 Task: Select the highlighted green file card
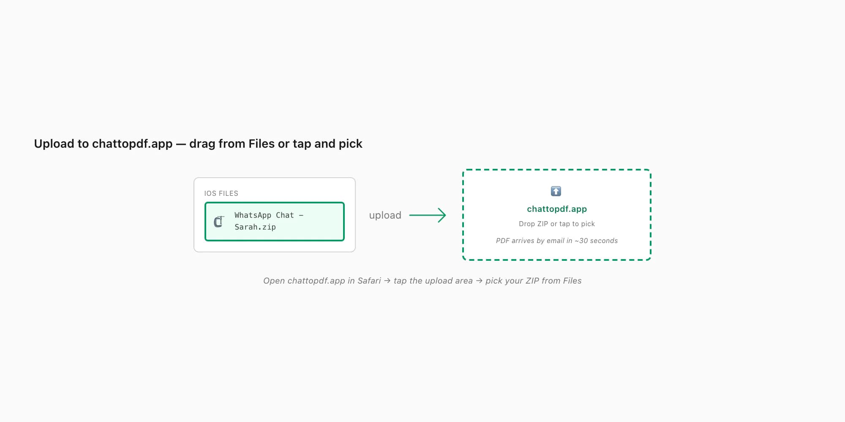coord(275,222)
